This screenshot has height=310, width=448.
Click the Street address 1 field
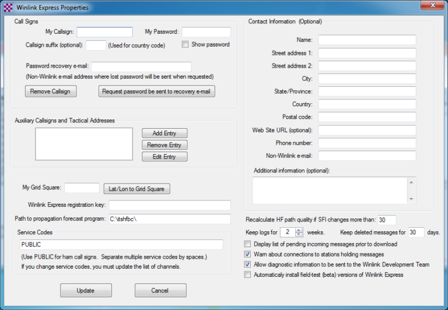(367, 53)
